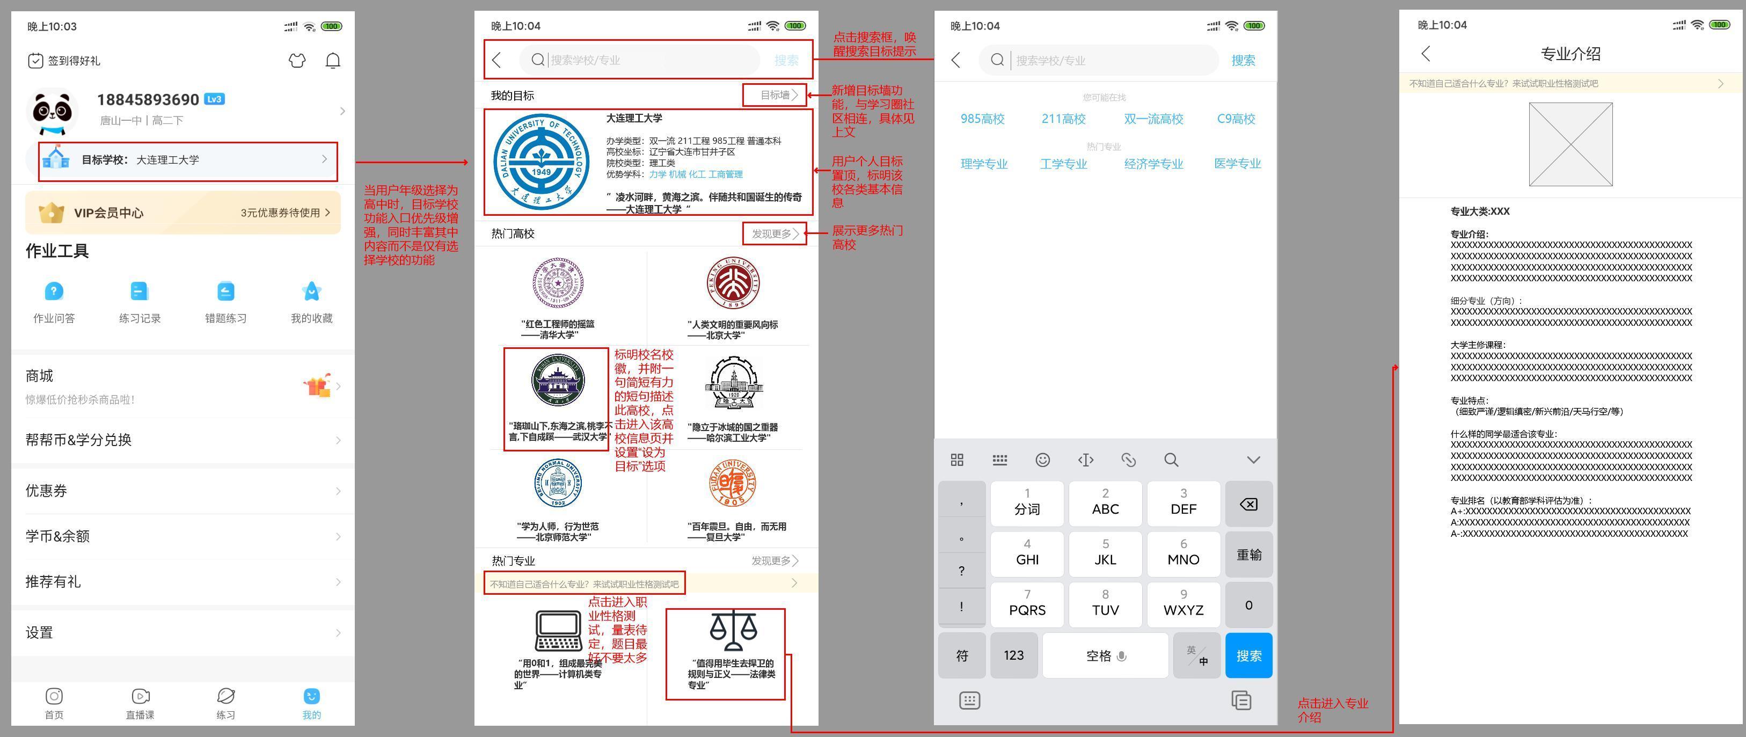This screenshot has width=1746, height=737.
Task: Open 我的收藏 star icon
Action: point(311,291)
